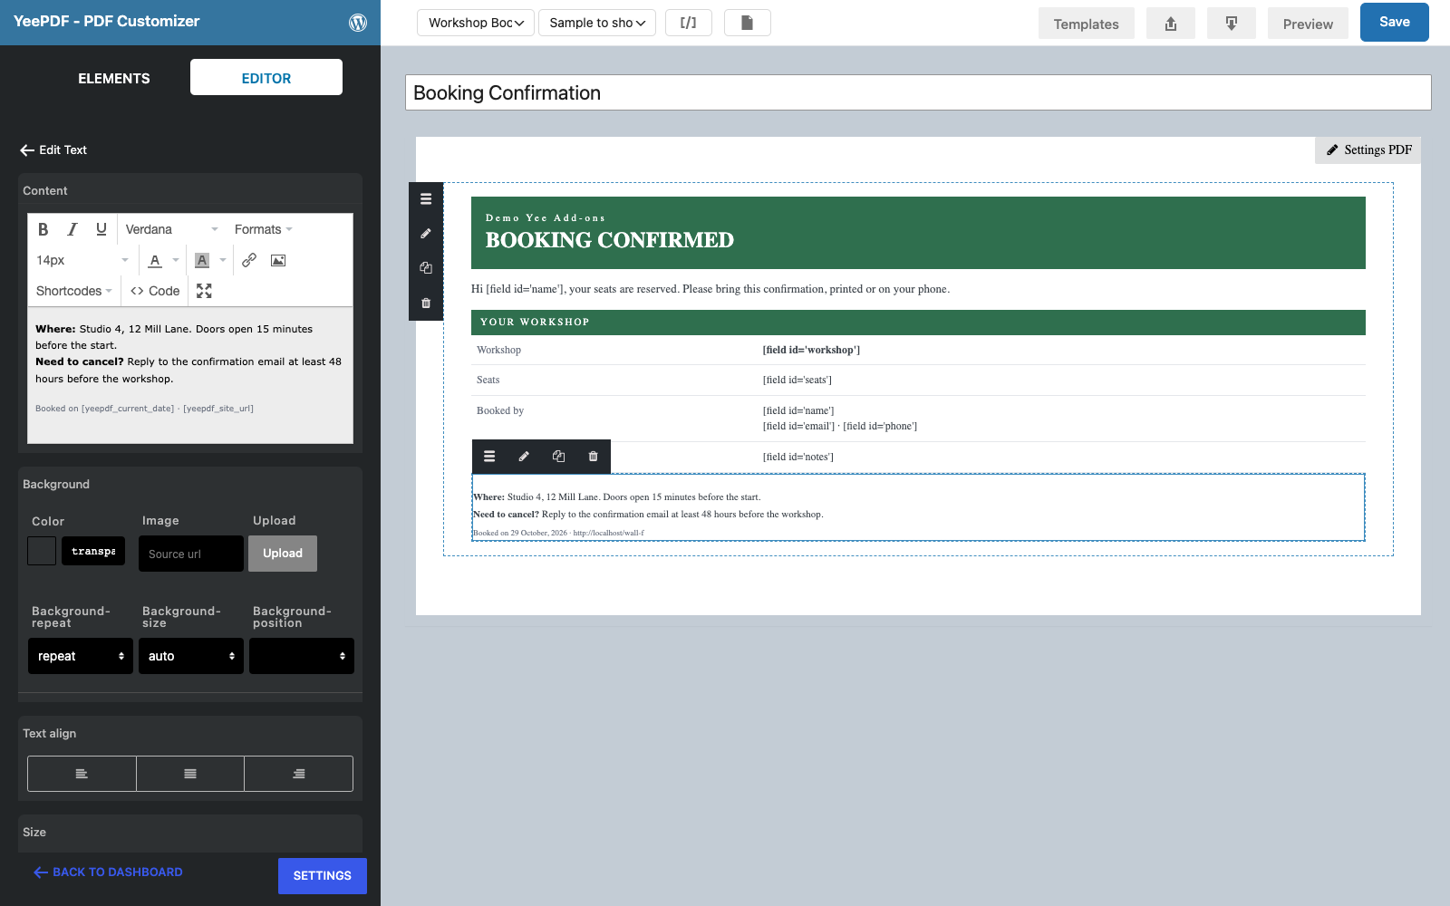Switch to the ELEMENTS tab

[x=114, y=78]
